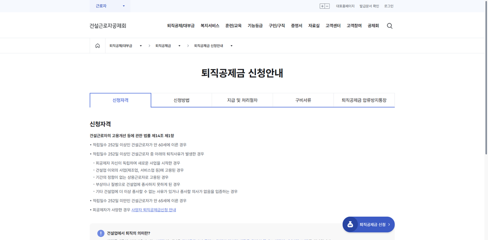Open the 자료실 main menu
The image size is (488, 240).
[x=314, y=26]
